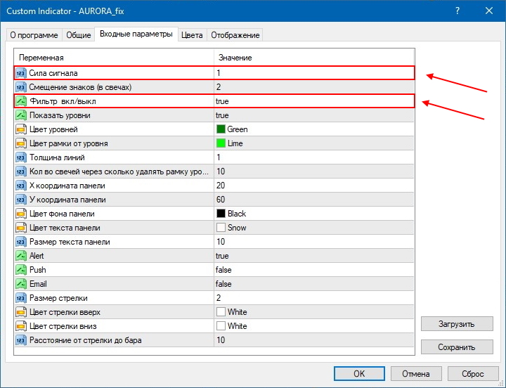Edit the X координата панели value field
This screenshot has height=388, width=506.
pos(313,186)
